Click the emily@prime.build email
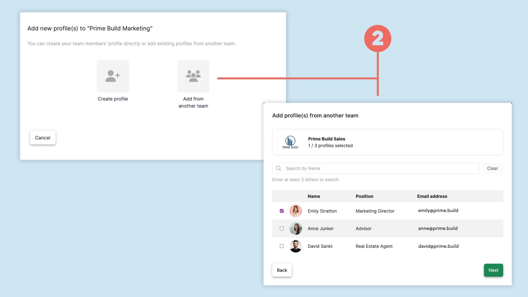Screen dimensions: 528x297 [438, 210]
